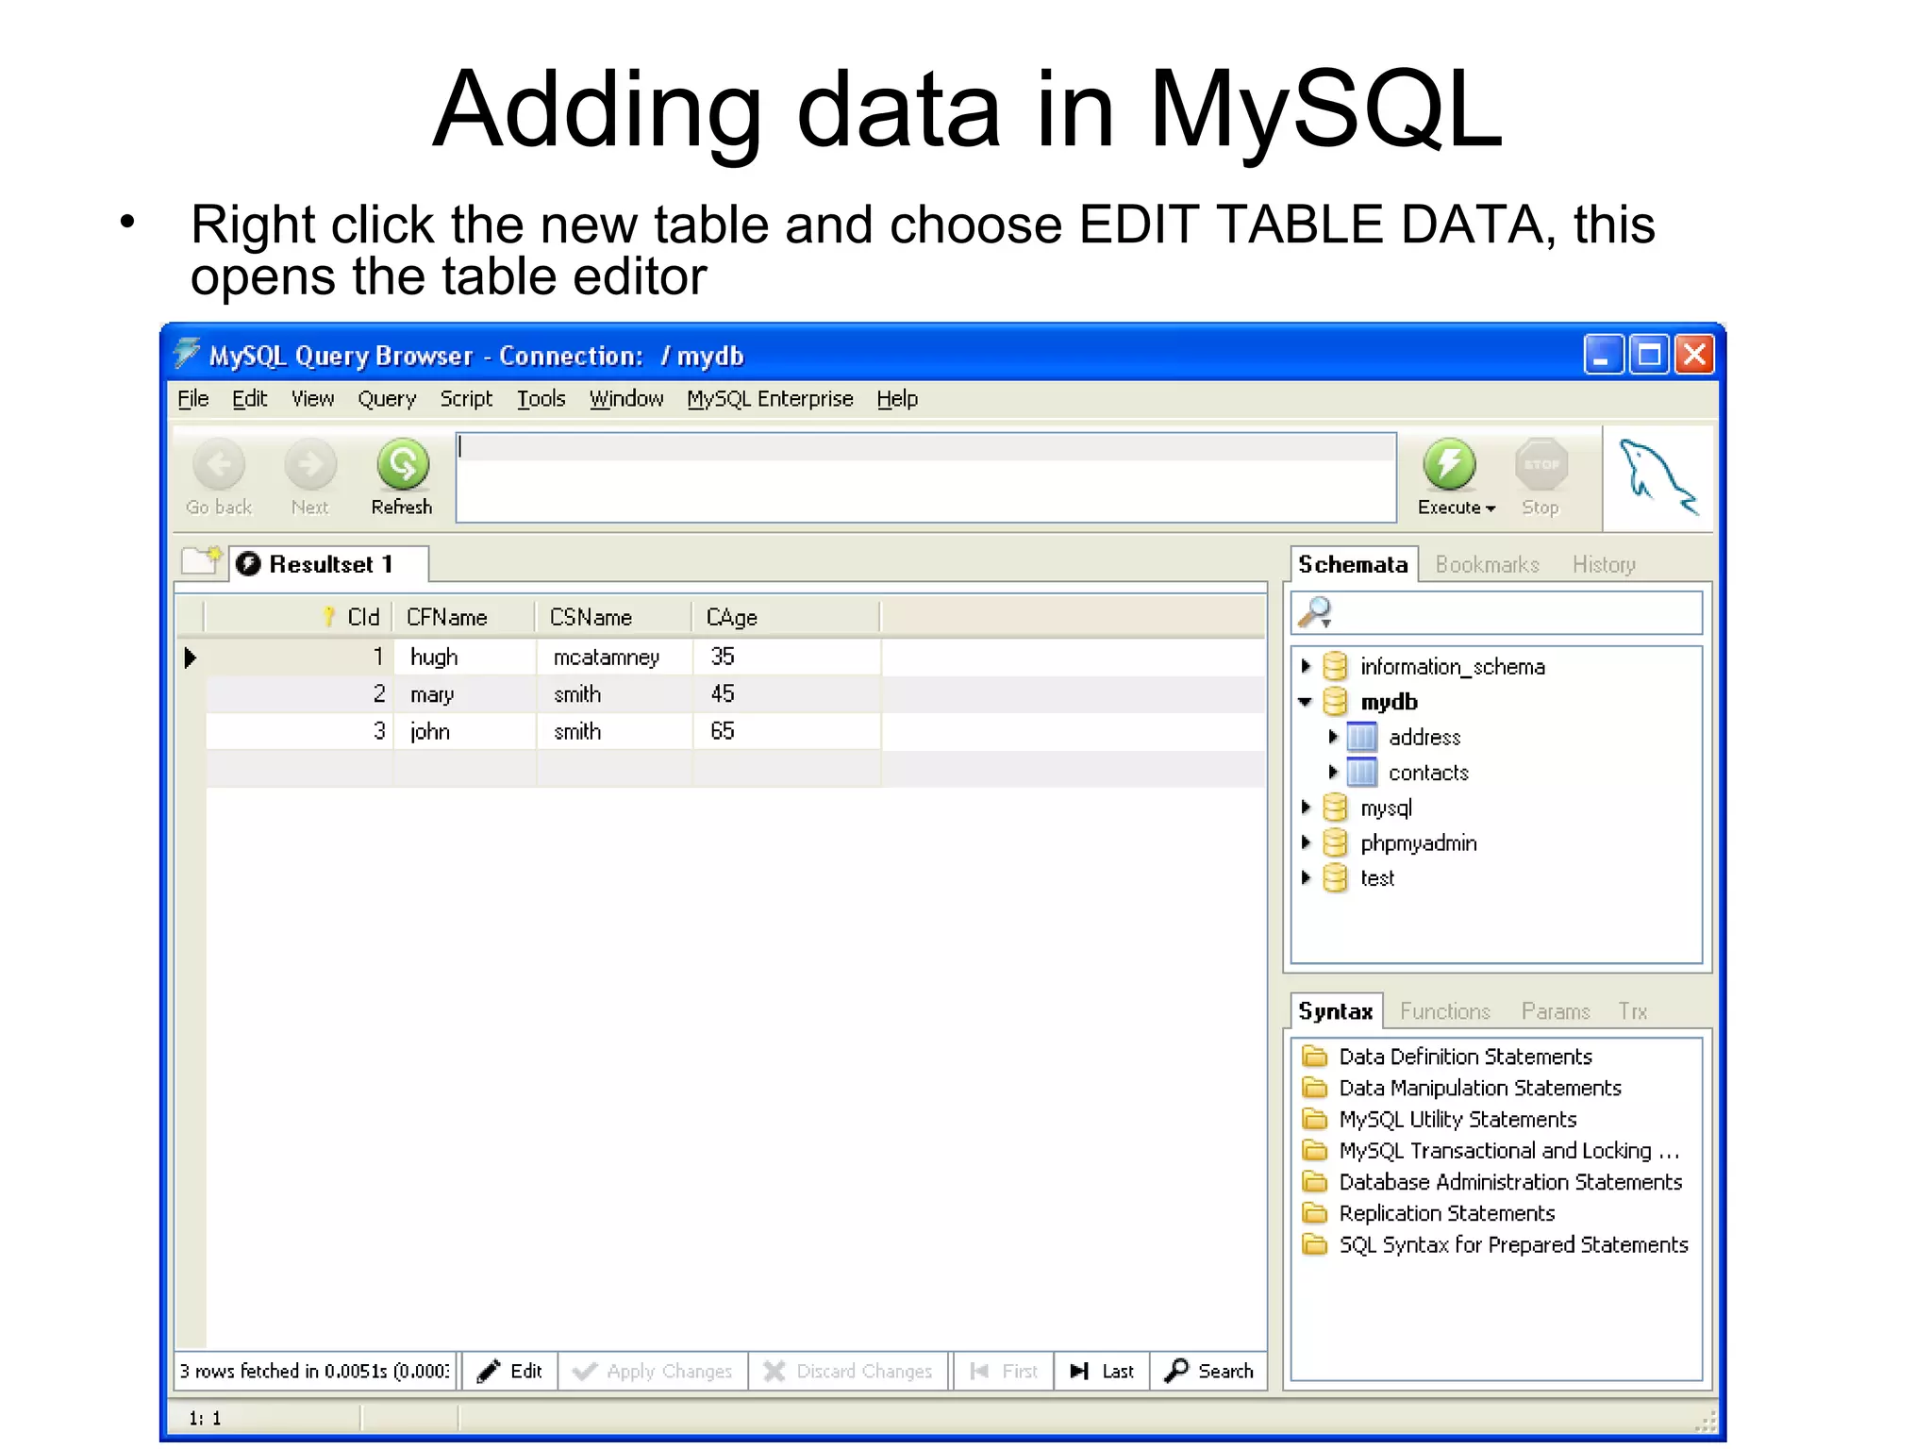The width and height of the screenshot is (1932, 1449).
Task: Click the phpmyadmin database icon
Action: [1335, 842]
